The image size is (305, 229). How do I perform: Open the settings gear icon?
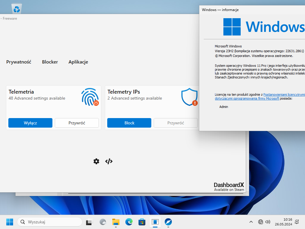pyautogui.click(x=96, y=161)
